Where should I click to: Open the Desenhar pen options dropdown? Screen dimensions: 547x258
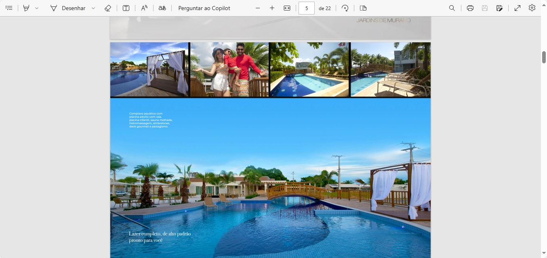93,8
